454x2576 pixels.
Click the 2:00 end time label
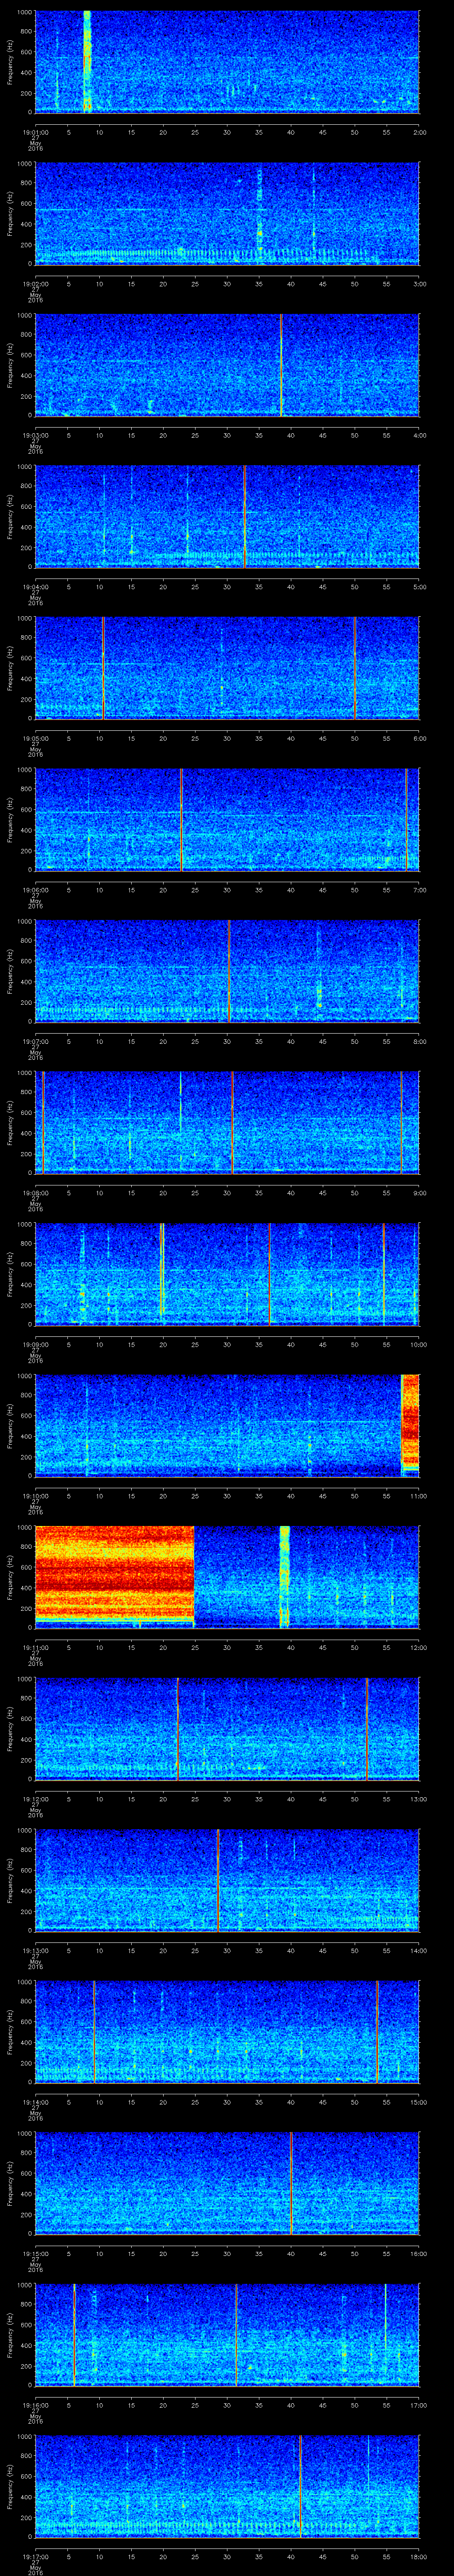[x=419, y=132]
